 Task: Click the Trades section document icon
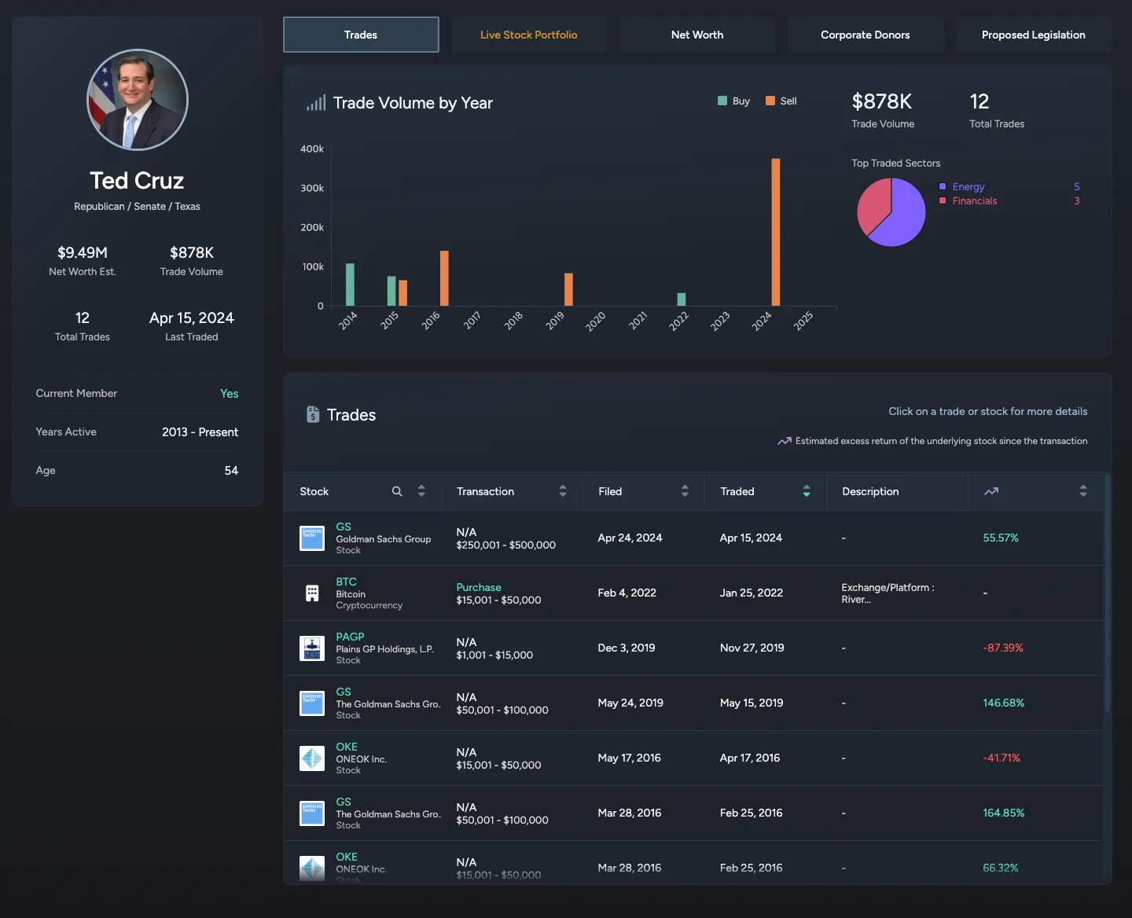[x=313, y=414]
